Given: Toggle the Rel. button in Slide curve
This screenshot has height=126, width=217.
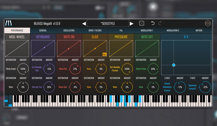Looking at the screenshot, I should pos(104,54).
